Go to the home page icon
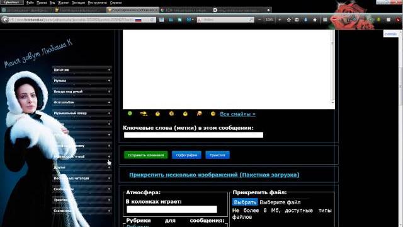Screen dimensions: 403x227 (315, 20)
